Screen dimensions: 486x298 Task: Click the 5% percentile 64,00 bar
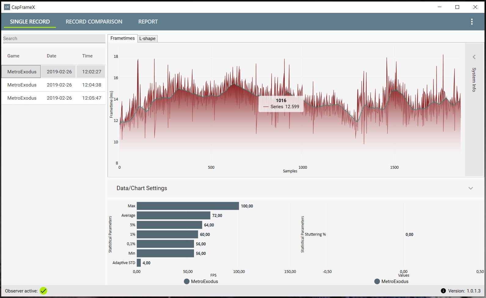click(170, 225)
